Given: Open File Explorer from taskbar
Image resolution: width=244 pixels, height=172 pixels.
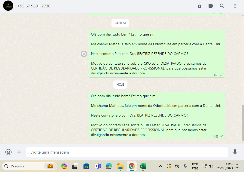Looking at the screenshot, I should tap(120, 166).
